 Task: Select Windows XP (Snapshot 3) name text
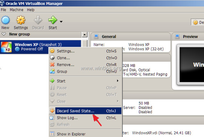point(38,45)
